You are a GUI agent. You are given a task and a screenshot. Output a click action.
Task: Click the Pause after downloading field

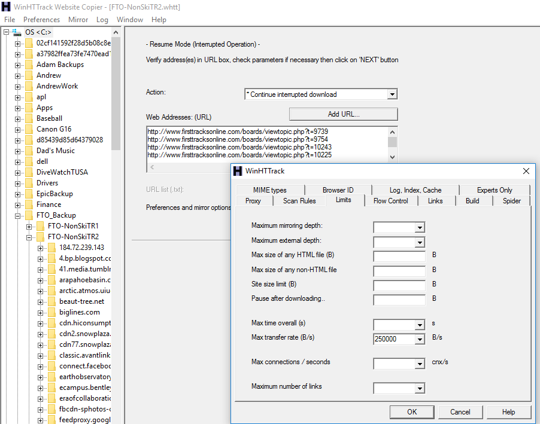point(399,300)
